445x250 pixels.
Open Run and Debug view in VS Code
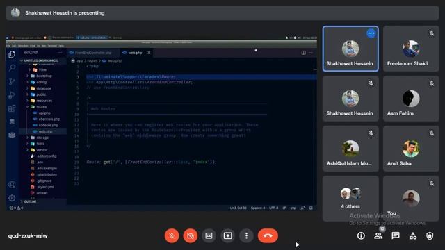(x=12, y=94)
